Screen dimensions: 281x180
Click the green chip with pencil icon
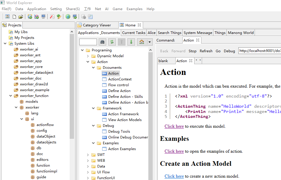59,17
